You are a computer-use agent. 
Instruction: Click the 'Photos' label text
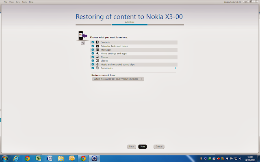(104, 57)
